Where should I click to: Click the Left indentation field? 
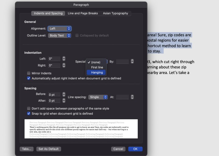54,59
